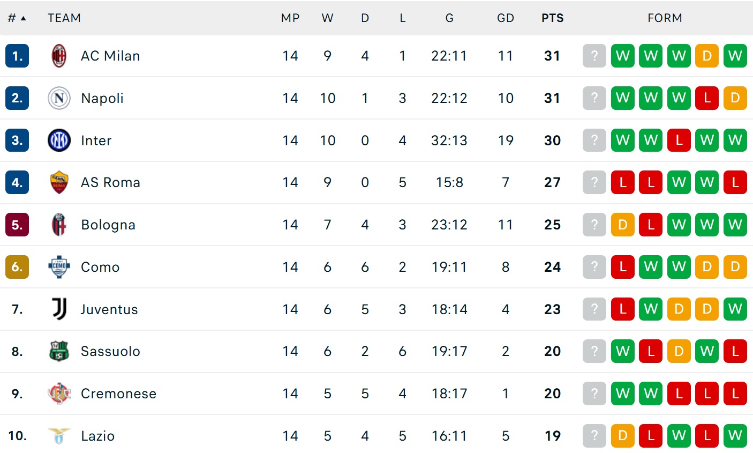This screenshot has height=453, width=753.
Task: Sort table by the # rank column
Action: pyautogui.click(x=16, y=18)
